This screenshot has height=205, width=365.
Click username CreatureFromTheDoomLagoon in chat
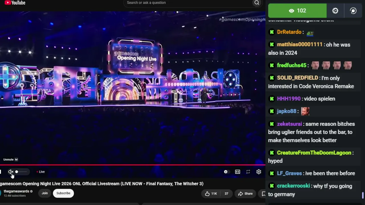click(314, 153)
